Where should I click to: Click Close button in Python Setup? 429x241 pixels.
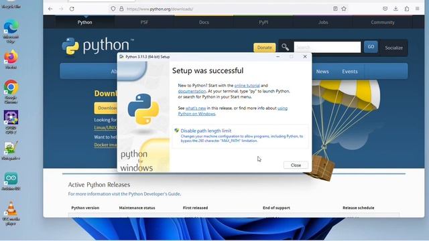(296, 165)
